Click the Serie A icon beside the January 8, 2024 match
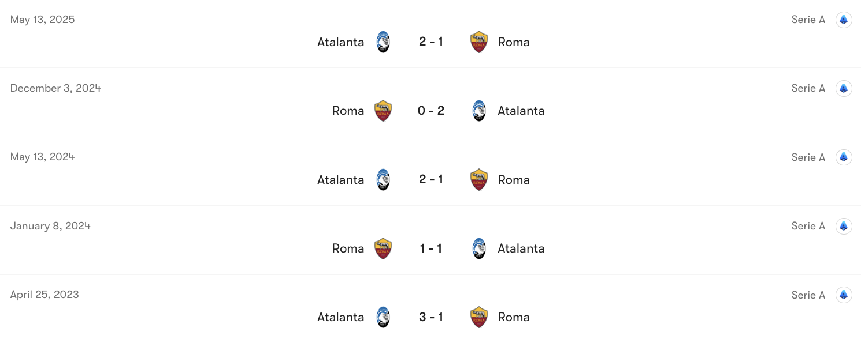 tap(844, 225)
